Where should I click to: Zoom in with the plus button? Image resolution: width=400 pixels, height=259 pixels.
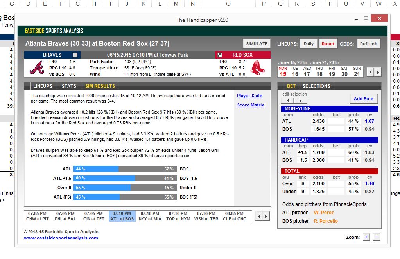[366, 237]
